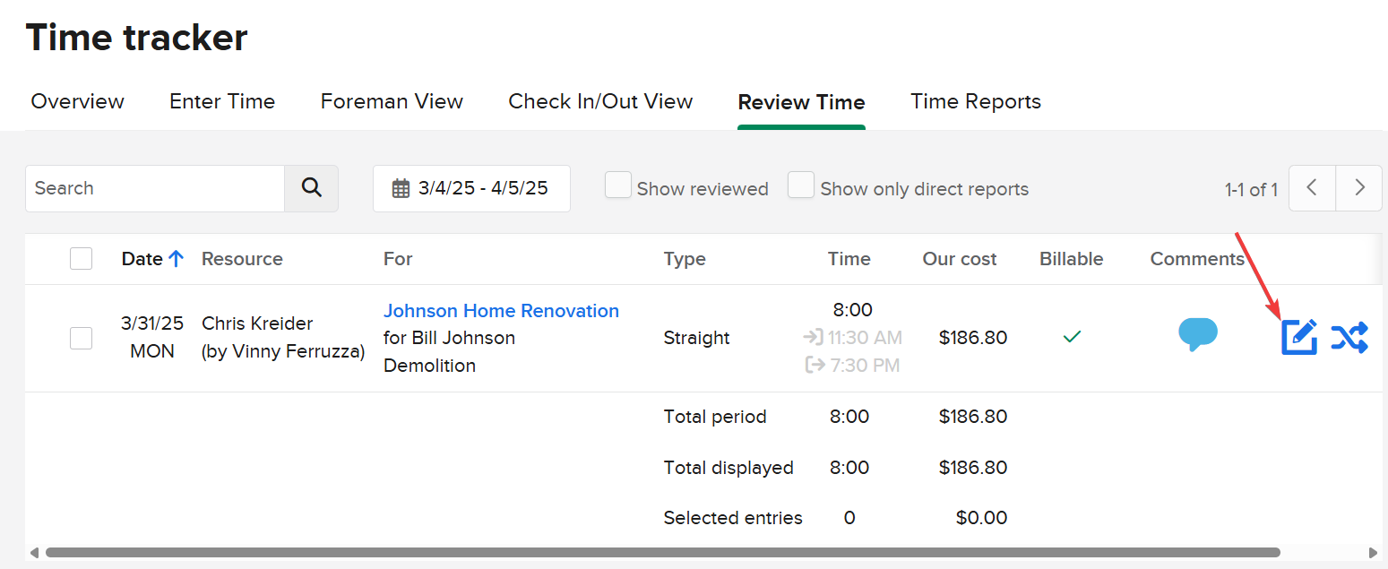Click into the Search input field
The image size is (1388, 569).
pyautogui.click(x=155, y=188)
